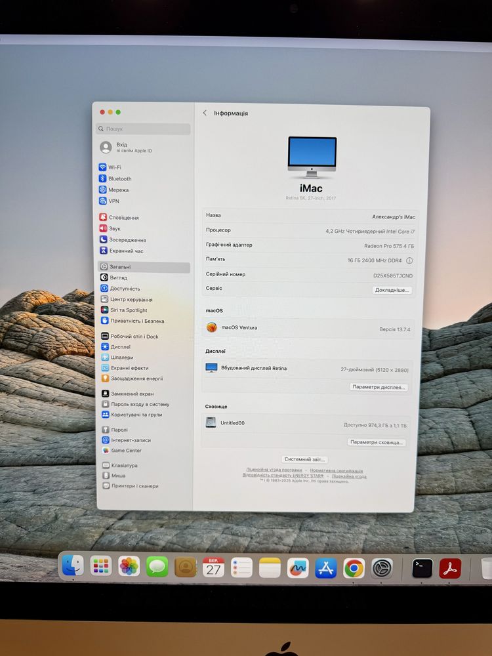Open Launchpad from the Dock
The image size is (492, 656).
[x=101, y=567]
